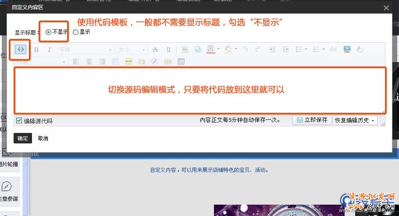Click inside the source code text area
The height and width of the screenshot is (216, 399).
(x=200, y=91)
